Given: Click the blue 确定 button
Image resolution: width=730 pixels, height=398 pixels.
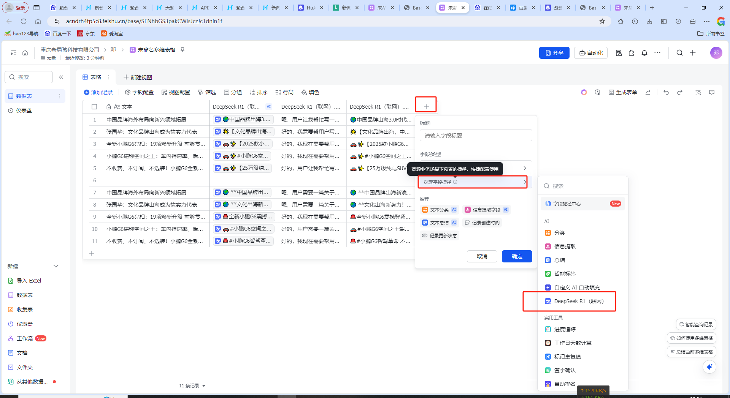Looking at the screenshot, I should (x=517, y=256).
